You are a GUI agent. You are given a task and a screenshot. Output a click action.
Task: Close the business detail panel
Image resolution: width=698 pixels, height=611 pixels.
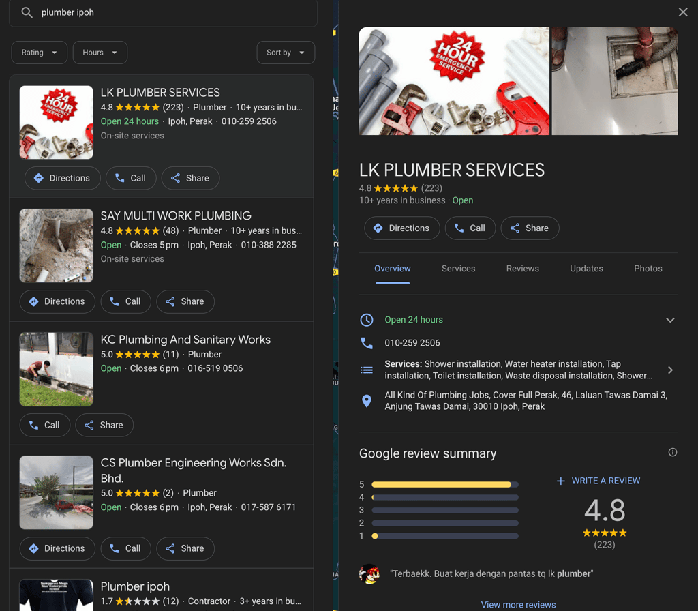pos(683,12)
